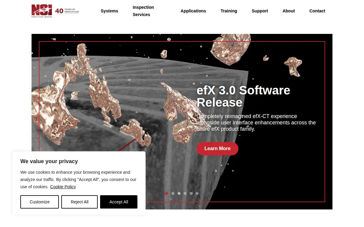Click the 'We value your privacy' heading
Viewport: 364px width, 227px height.
[49, 161]
